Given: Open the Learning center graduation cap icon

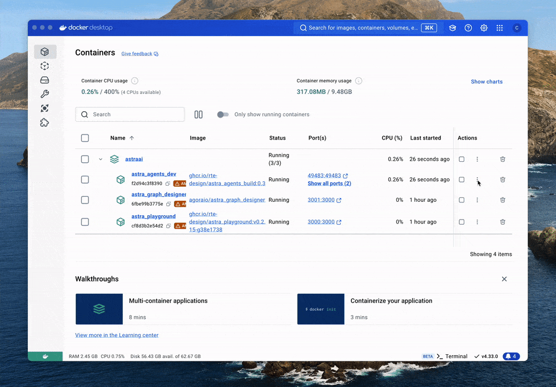Looking at the screenshot, I should click(453, 28).
